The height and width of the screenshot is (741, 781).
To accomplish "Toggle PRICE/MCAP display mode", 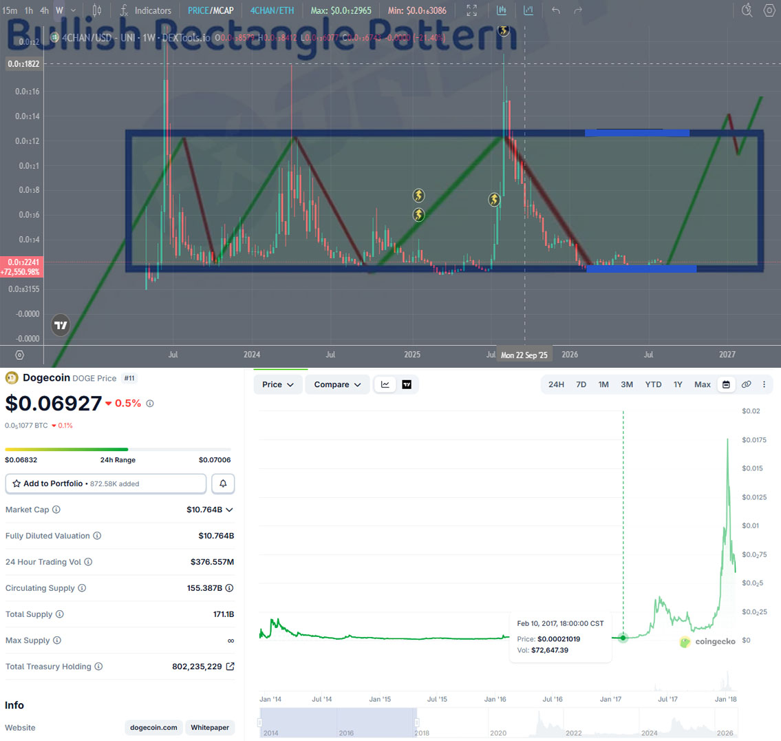I will pyautogui.click(x=211, y=10).
